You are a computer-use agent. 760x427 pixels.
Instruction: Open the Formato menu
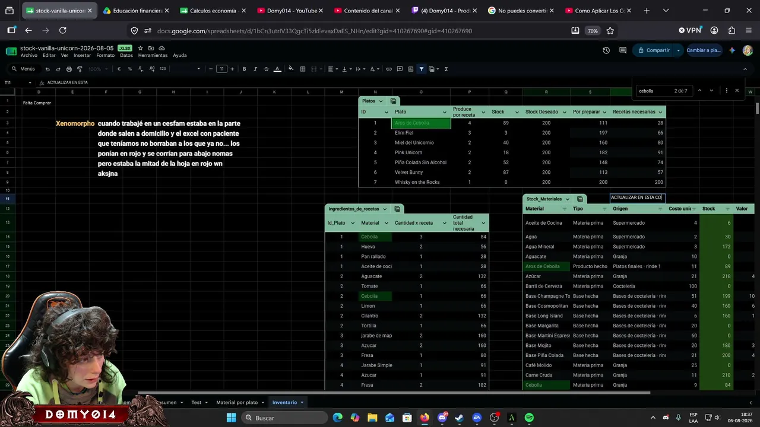point(105,56)
